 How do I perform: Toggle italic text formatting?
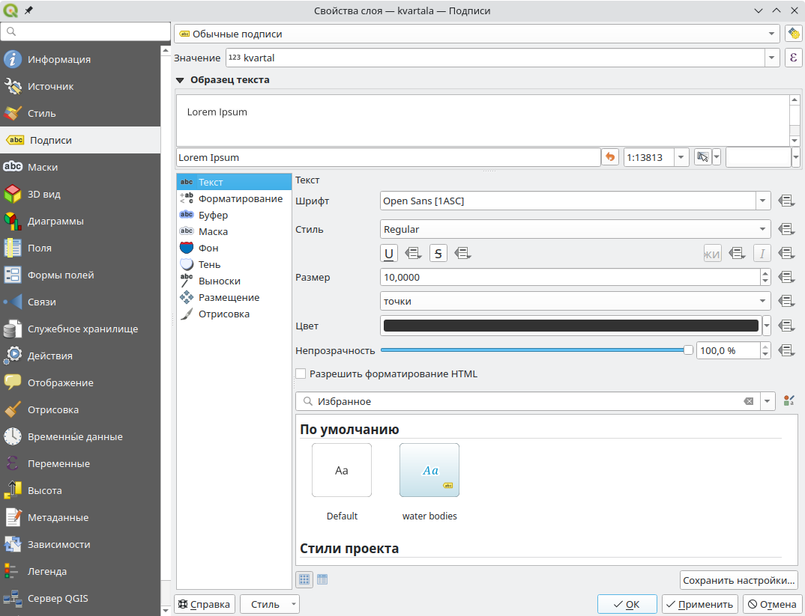coord(762,253)
